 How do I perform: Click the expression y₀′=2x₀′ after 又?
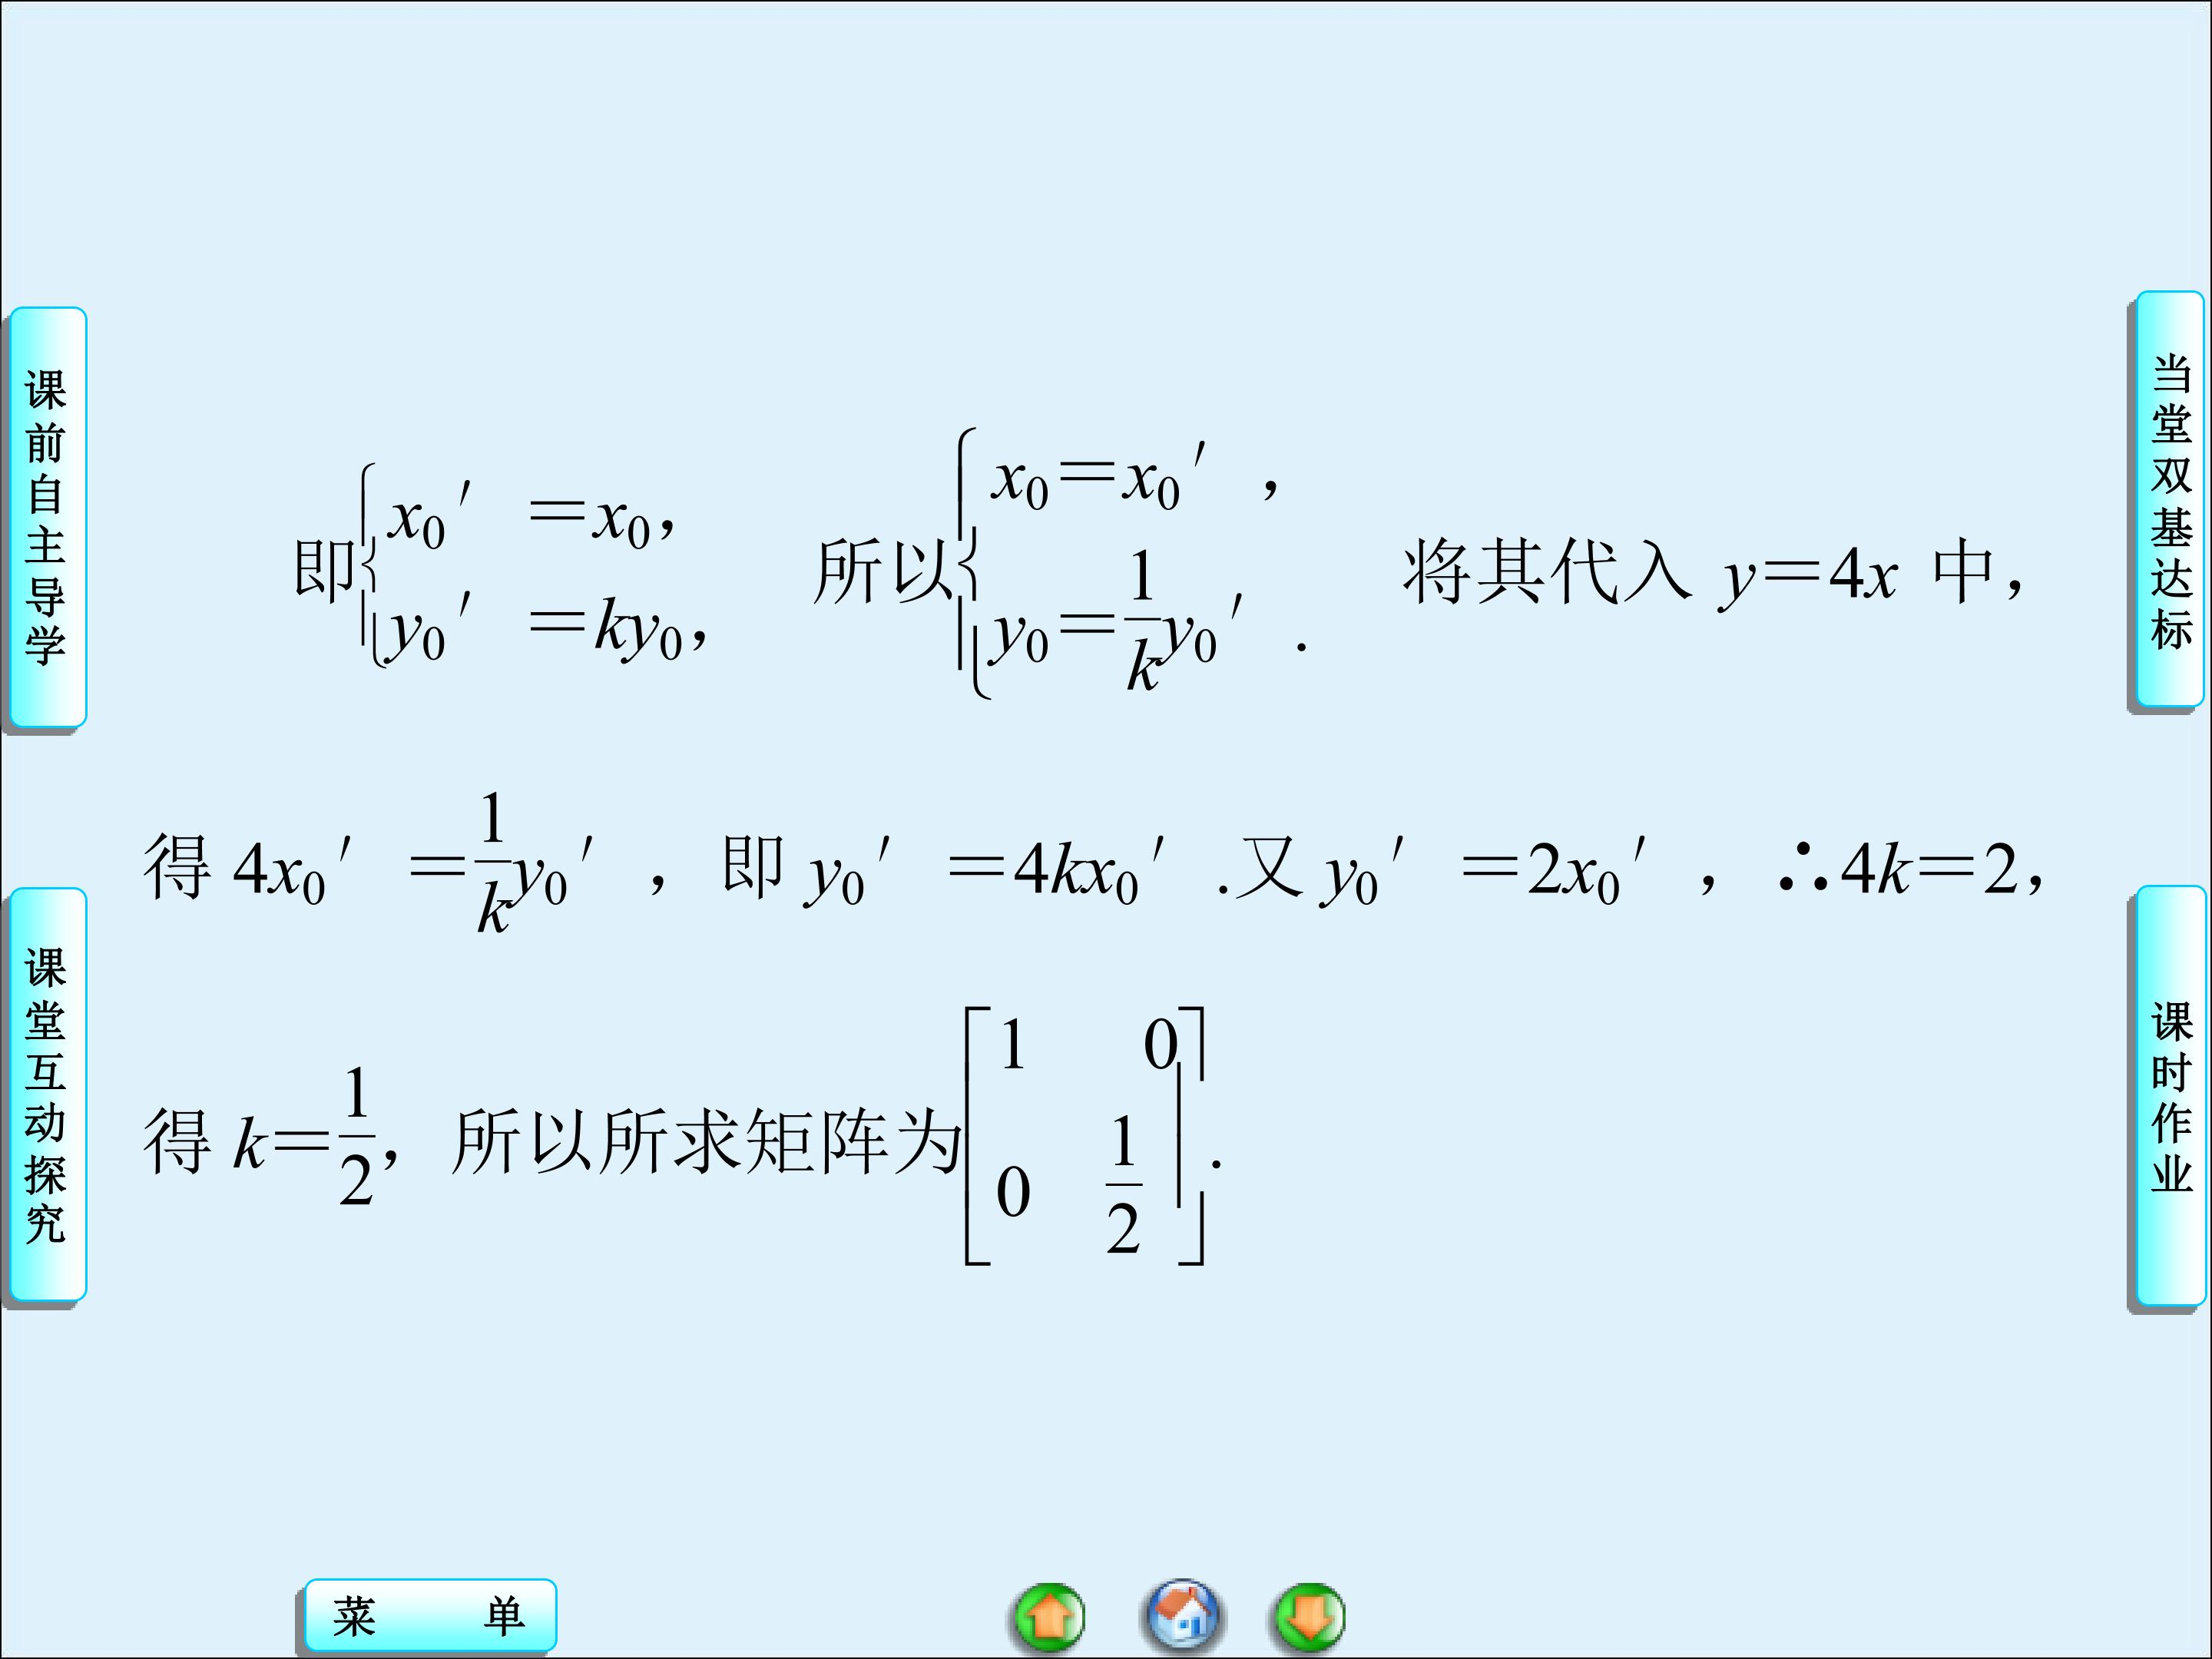click(x=1485, y=870)
